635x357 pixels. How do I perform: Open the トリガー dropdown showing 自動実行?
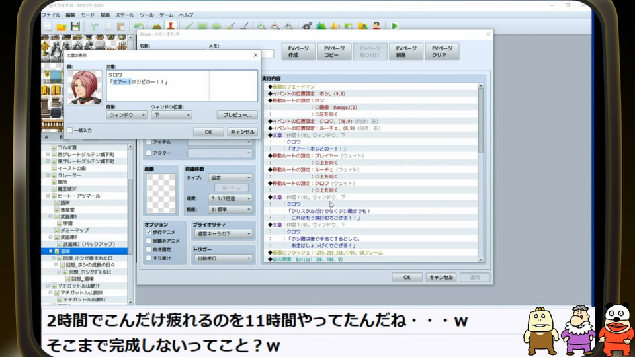tap(223, 258)
